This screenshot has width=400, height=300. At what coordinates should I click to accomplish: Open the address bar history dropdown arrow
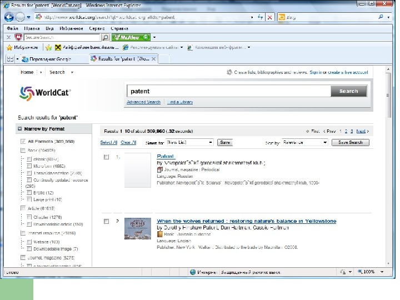252,17
